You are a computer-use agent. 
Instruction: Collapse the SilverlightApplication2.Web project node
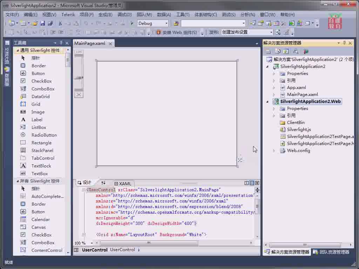pos(267,102)
